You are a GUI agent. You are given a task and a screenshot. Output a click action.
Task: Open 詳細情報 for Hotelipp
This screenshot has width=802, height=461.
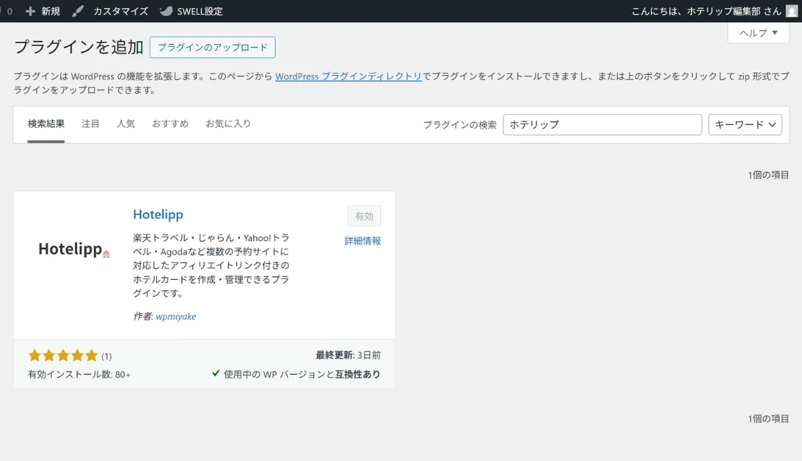pos(363,241)
